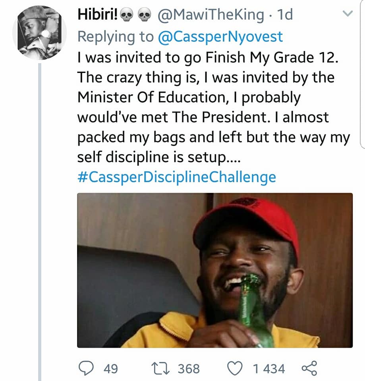Tap the share icon below tweet

click(309, 368)
